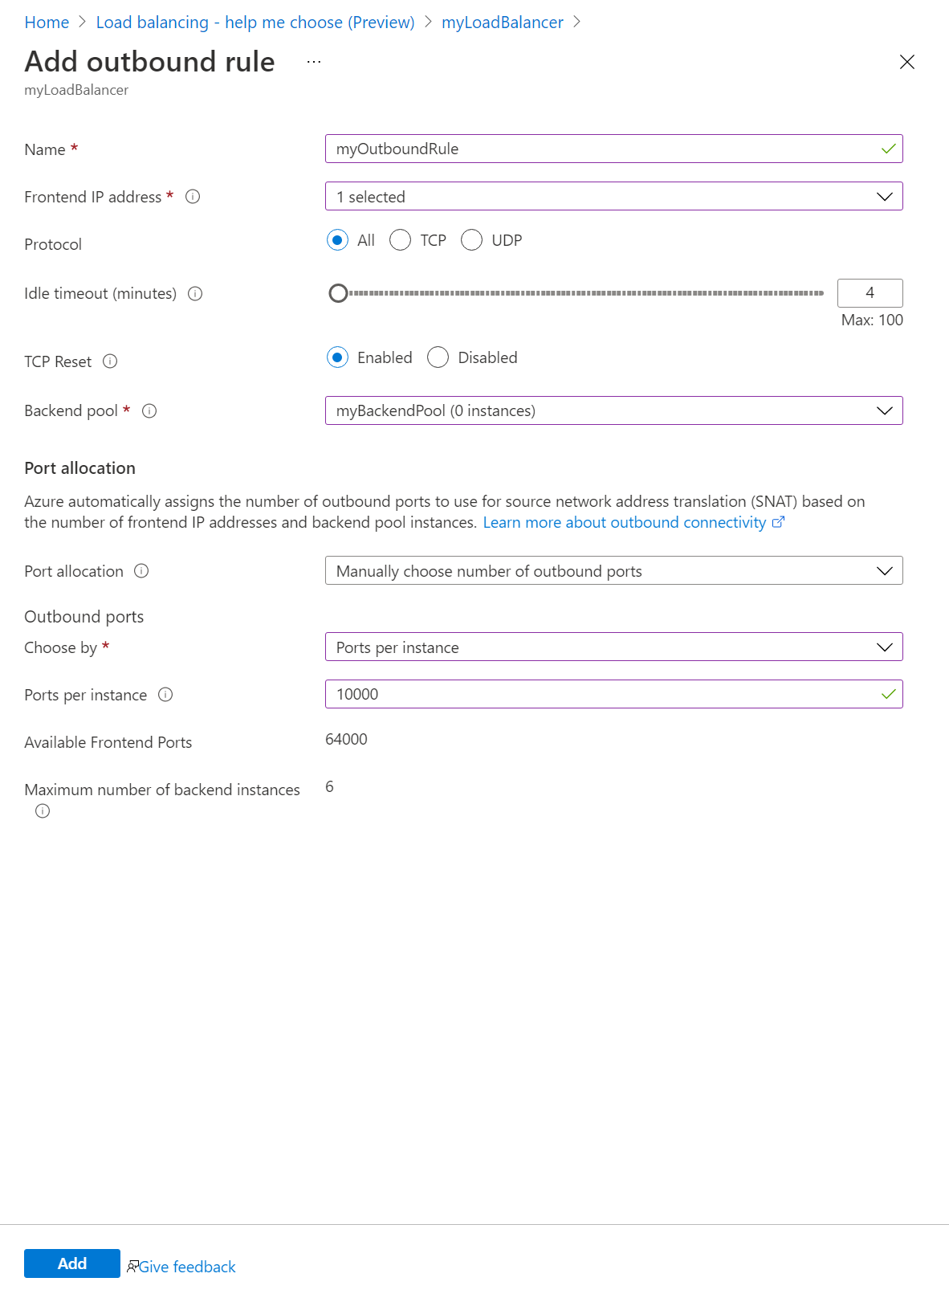Expand the Frontend IP address dropdown
Image resolution: width=949 pixels, height=1294 pixels.
click(613, 197)
